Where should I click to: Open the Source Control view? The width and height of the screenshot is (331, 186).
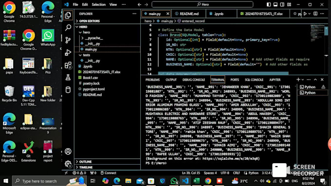point(68,40)
